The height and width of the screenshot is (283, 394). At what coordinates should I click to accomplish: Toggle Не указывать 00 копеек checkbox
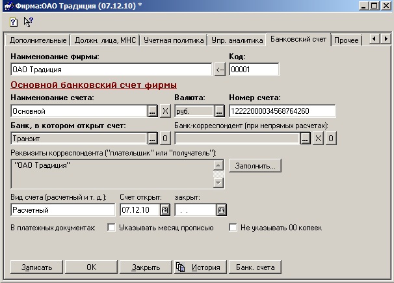click(x=233, y=228)
